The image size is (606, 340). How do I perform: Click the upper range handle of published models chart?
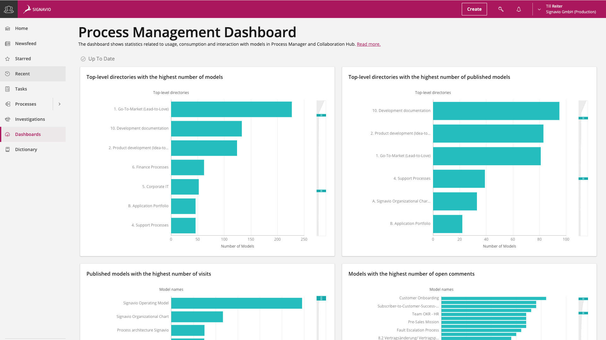[583, 118]
